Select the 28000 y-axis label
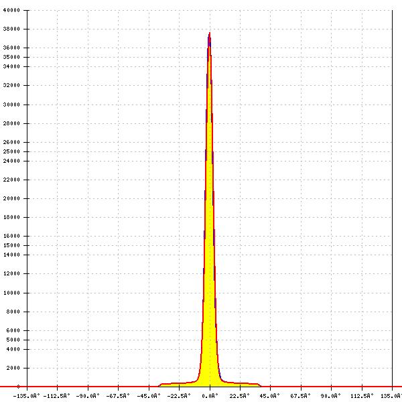 tap(11, 123)
